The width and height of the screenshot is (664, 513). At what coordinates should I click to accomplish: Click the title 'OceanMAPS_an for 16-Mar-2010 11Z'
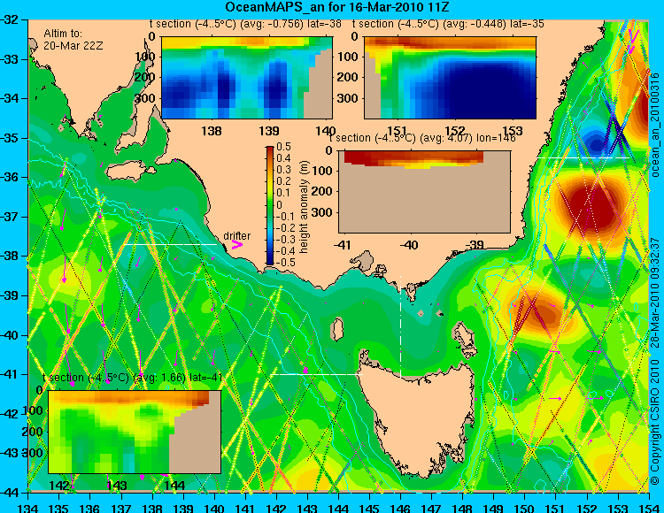pos(337,7)
